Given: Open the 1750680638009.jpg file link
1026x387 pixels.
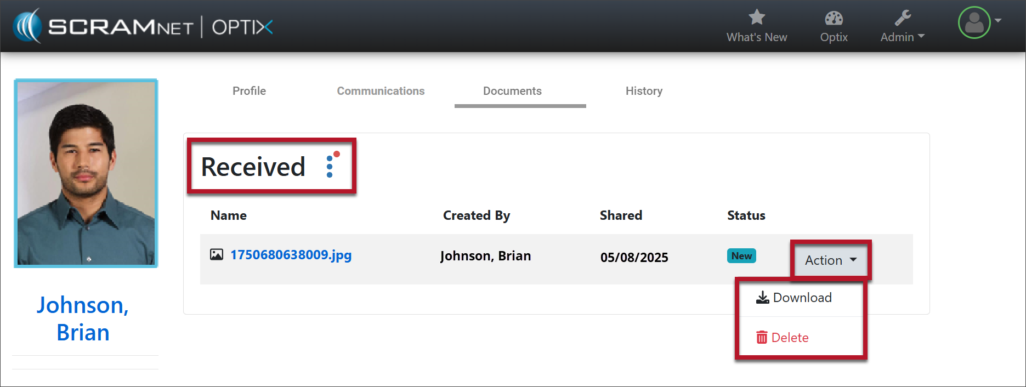Looking at the screenshot, I should tap(291, 255).
